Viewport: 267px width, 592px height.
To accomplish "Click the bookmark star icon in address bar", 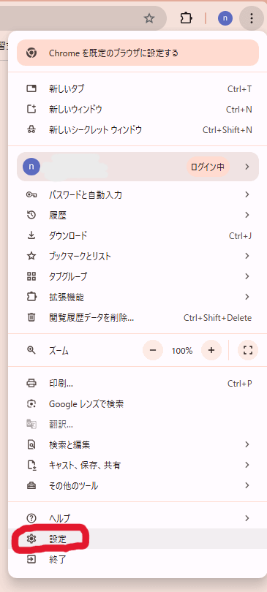I will 149,18.
